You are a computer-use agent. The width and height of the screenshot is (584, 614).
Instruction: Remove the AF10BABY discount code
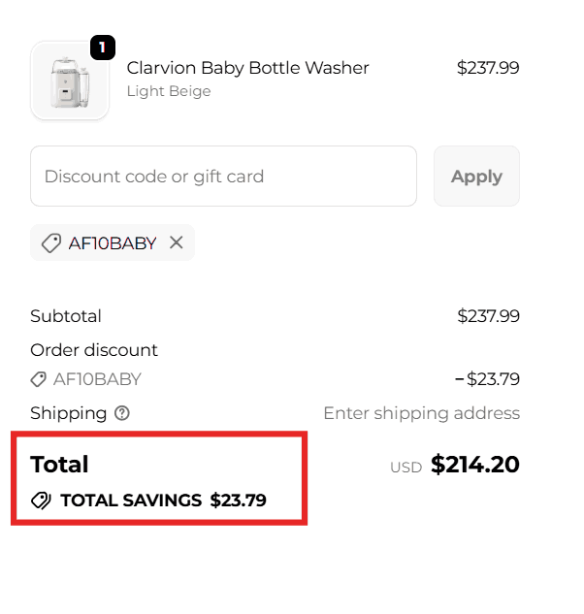(x=176, y=242)
